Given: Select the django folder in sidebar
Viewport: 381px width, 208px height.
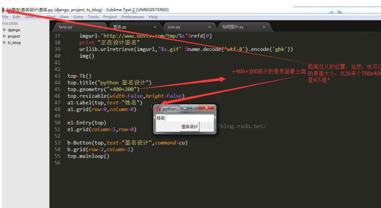Looking at the screenshot, I should (14, 30).
